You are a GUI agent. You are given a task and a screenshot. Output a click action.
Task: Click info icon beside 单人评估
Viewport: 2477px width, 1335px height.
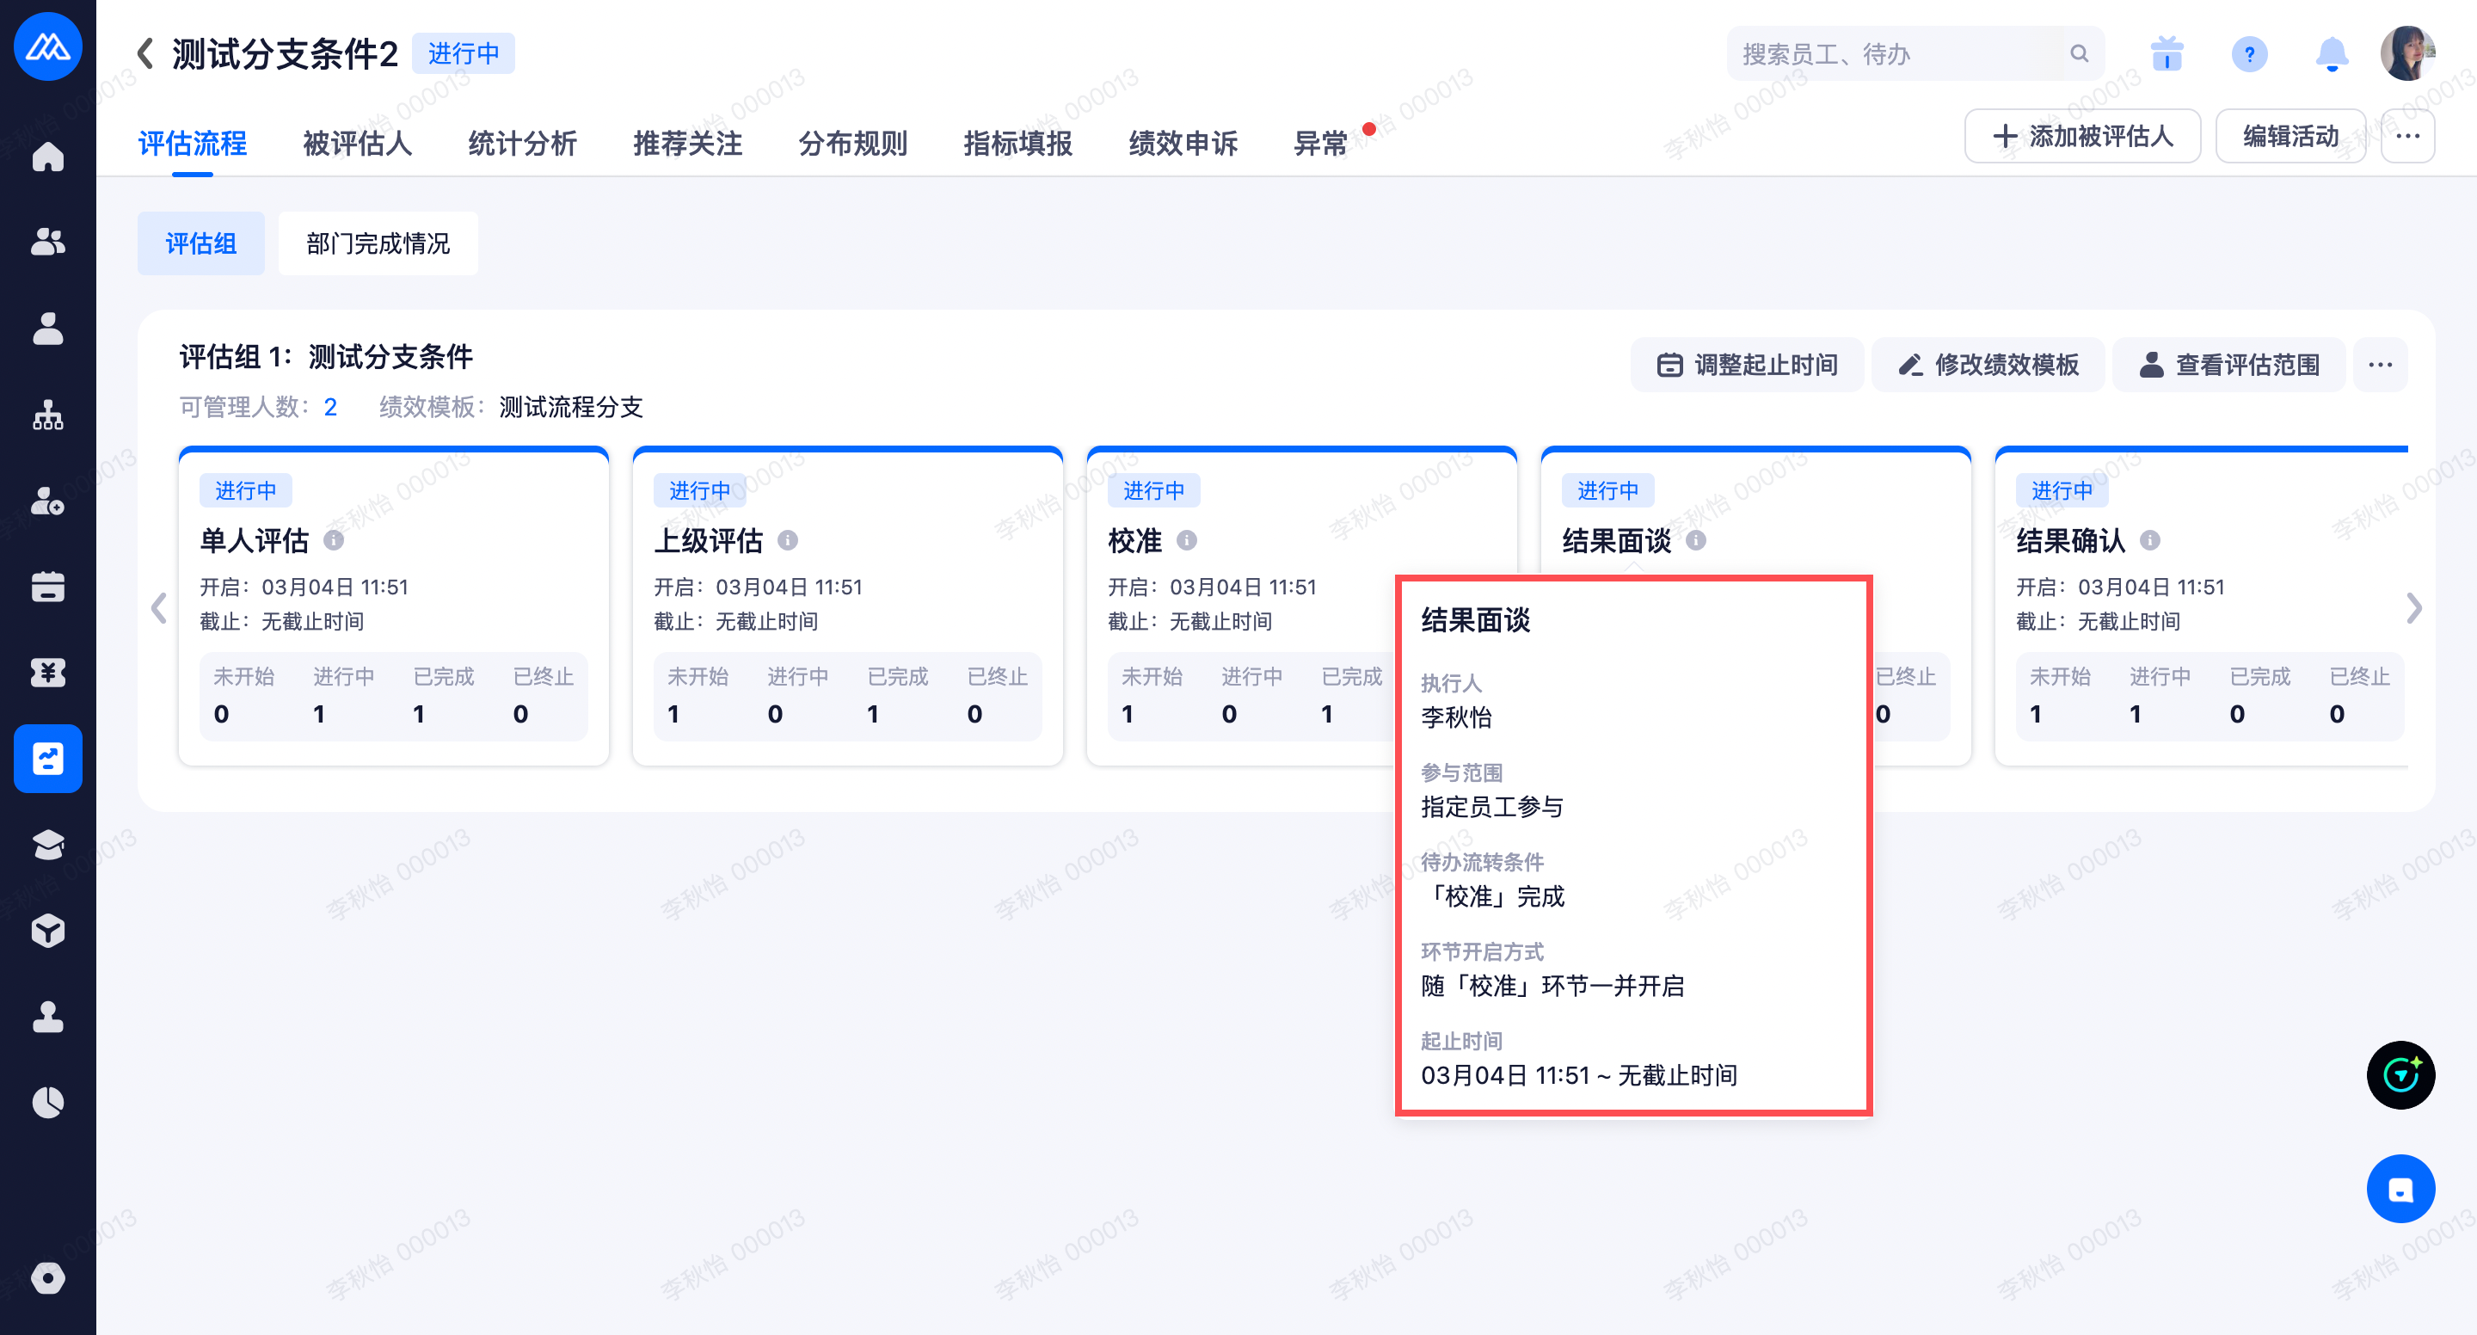[x=334, y=540]
